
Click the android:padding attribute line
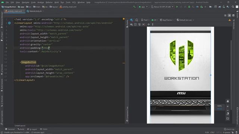[35, 48]
